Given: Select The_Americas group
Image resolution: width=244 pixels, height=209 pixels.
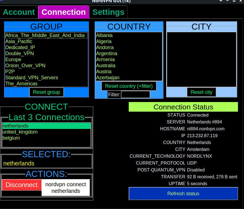Looking at the screenshot, I should tap(46, 84).
